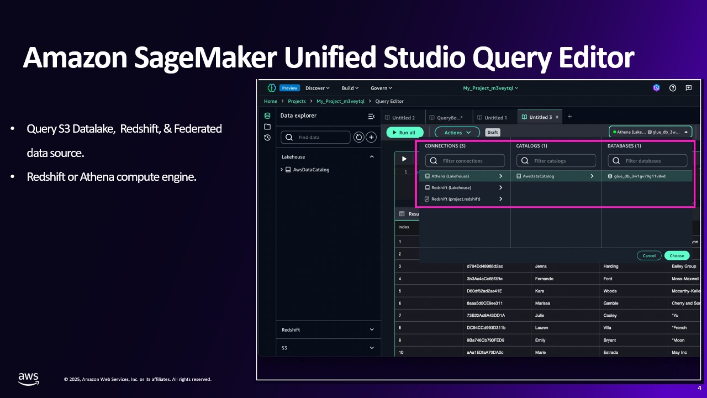This screenshot has height=398, width=707.
Task: Open the Discover menu
Action: tap(318, 88)
